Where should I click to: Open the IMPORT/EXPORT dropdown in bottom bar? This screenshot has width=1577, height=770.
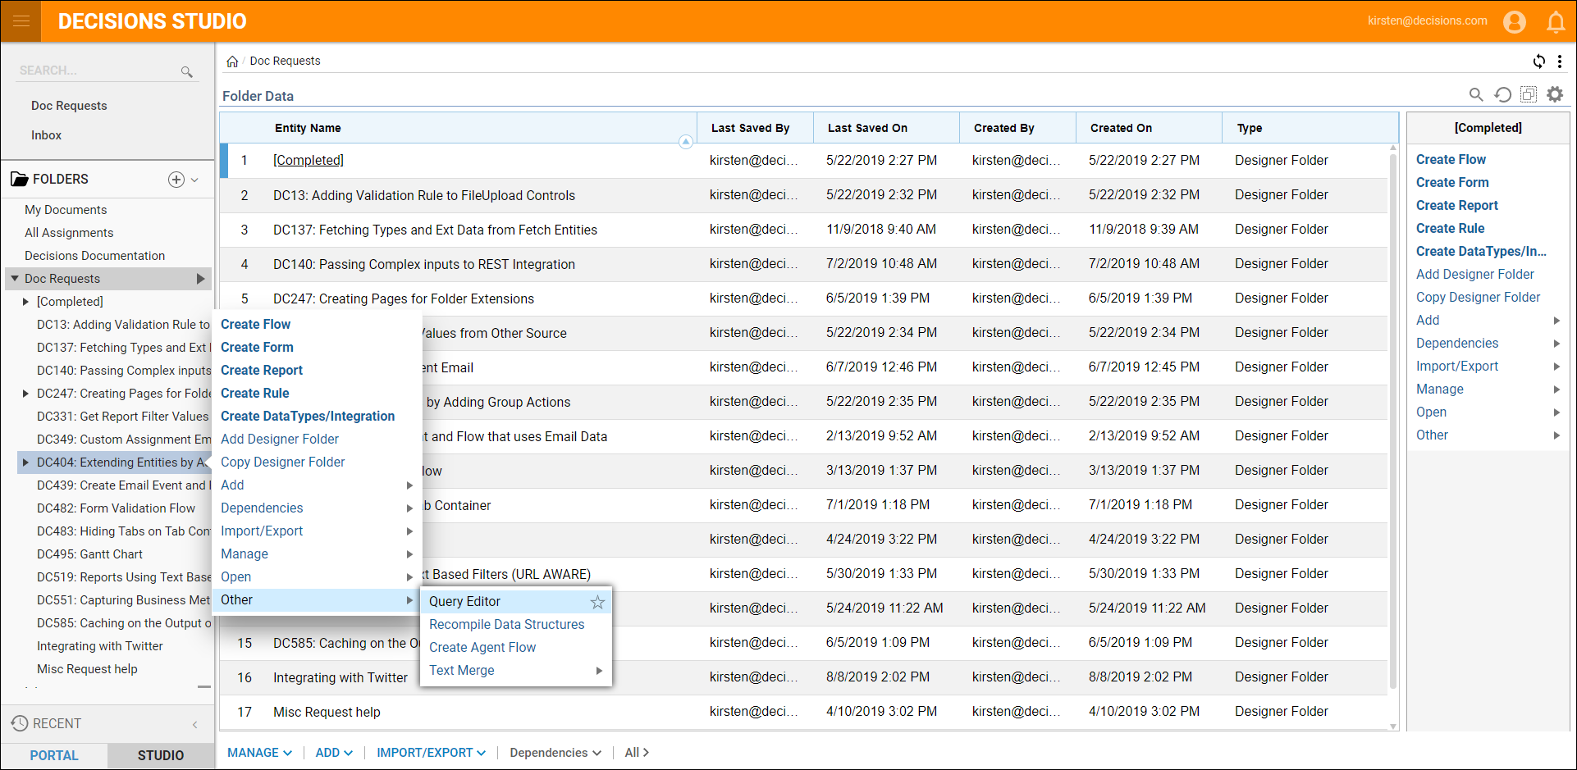431,753
